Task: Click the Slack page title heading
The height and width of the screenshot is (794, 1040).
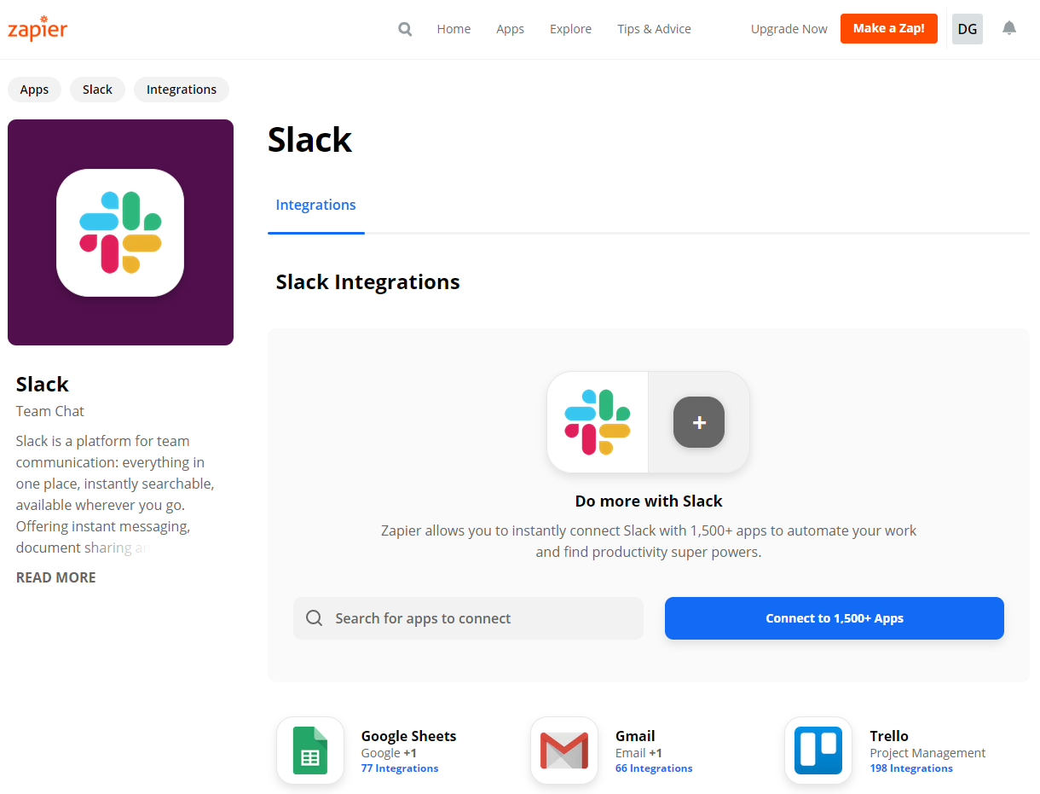Action: [x=309, y=140]
